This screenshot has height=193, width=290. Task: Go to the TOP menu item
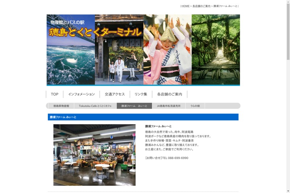(x=54, y=94)
